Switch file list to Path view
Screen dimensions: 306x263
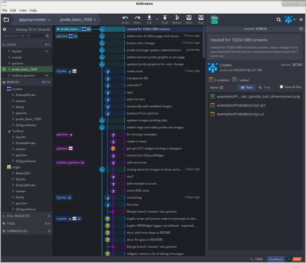pos(247,87)
